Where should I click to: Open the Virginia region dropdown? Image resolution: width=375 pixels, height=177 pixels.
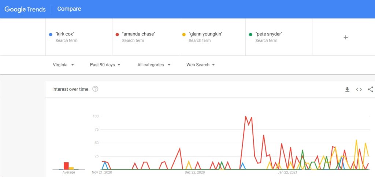(63, 65)
